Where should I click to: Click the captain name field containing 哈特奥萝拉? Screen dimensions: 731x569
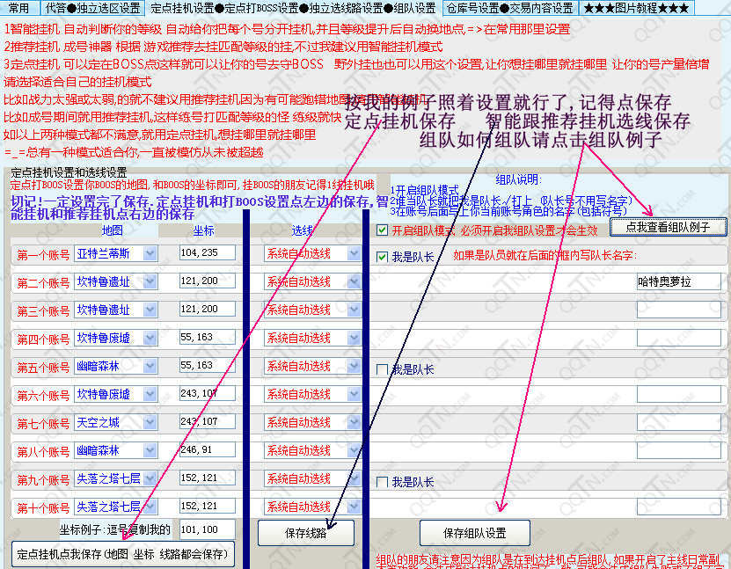pyautogui.click(x=678, y=281)
